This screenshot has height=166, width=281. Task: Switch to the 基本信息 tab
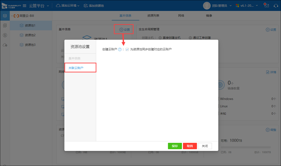point(126,16)
